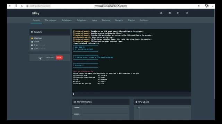Viewport: 222px width, 124px height.
Task: Open browser downloads arrow icon
Action: (x=213, y=6)
